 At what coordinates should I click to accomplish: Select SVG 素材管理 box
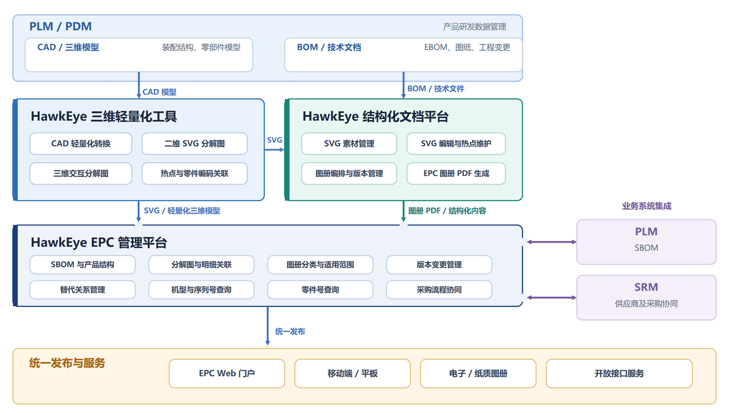click(349, 144)
